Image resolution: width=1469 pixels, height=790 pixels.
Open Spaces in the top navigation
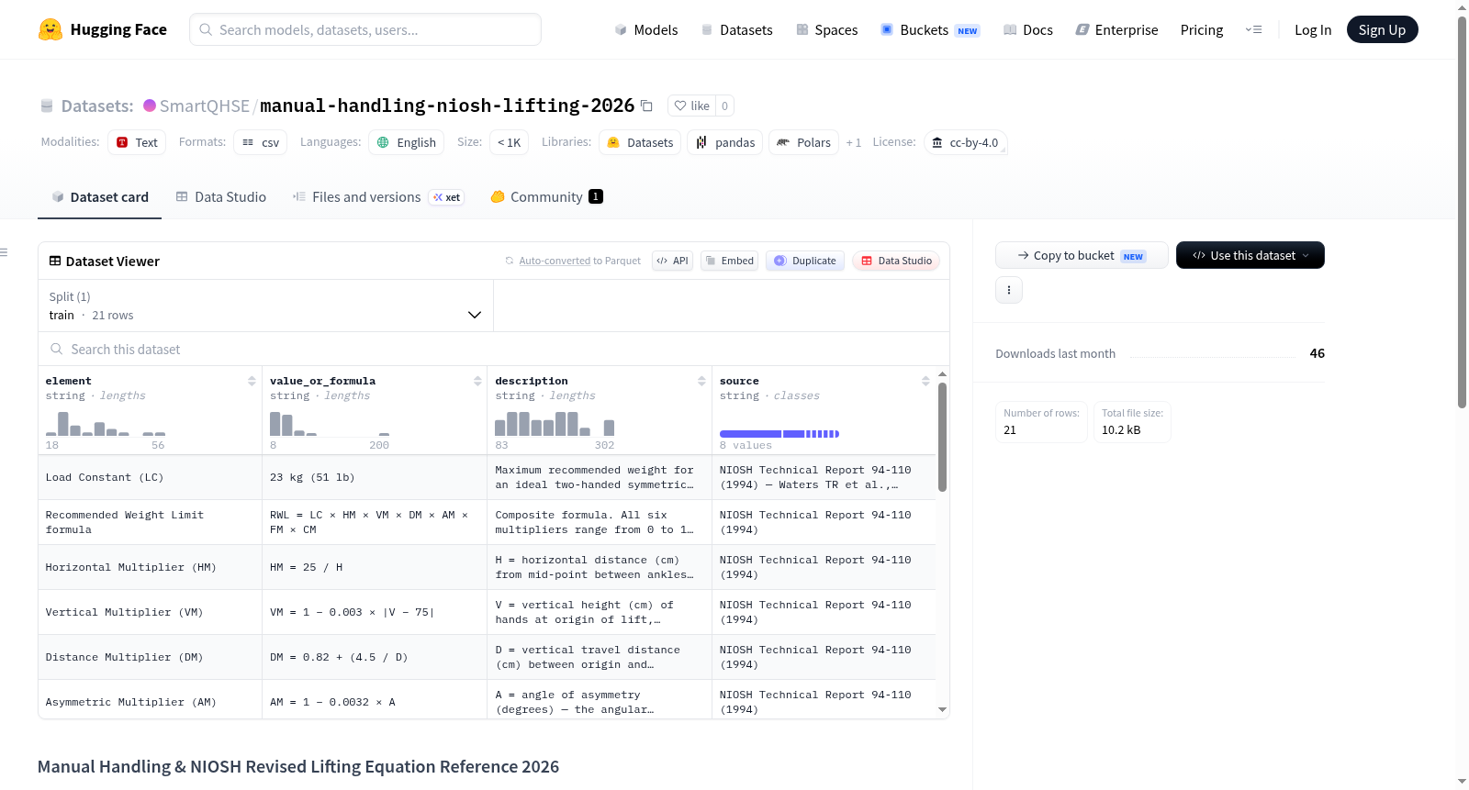pyautogui.click(x=827, y=30)
